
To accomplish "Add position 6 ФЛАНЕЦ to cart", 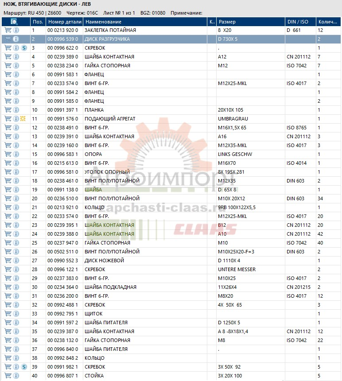I will 8,74.
